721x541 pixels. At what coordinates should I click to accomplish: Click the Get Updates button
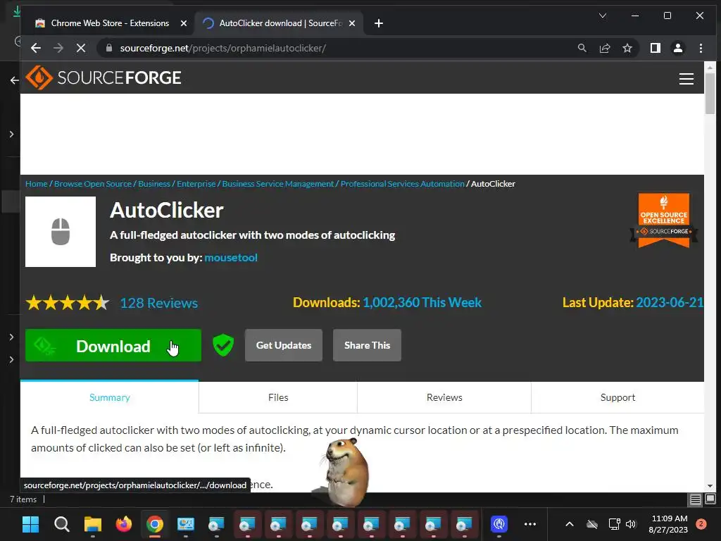[283, 345]
